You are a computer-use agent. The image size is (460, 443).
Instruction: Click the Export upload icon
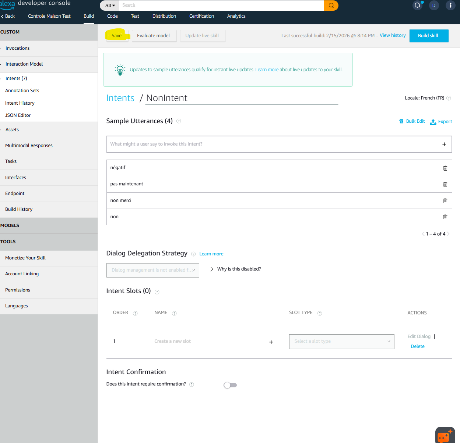(433, 122)
